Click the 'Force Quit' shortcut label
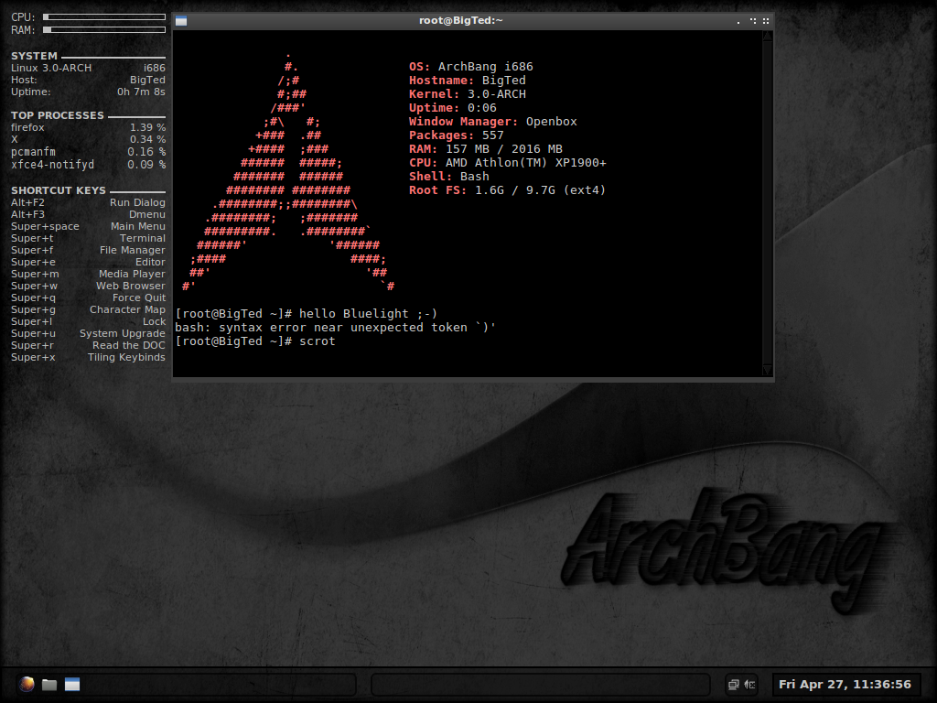Image resolution: width=937 pixels, height=703 pixels. pyautogui.click(x=139, y=298)
